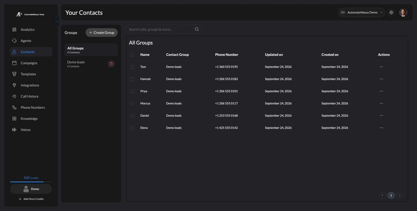Image resolution: width=417 pixels, height=211 pixels.
Task: Select all contacts with header checkbox
Action: click(x=132, y=55)
